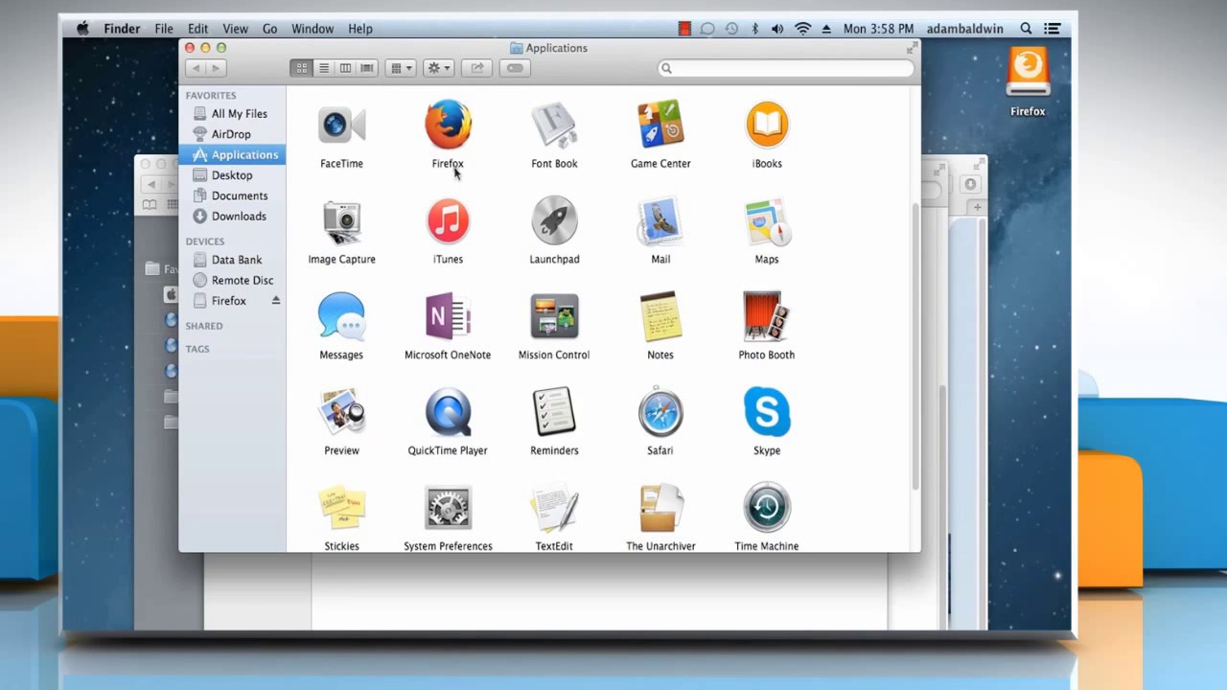Open the Window menu

313,29
